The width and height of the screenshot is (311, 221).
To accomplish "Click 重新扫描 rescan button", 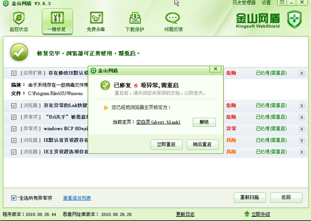I will pos(250,197).
